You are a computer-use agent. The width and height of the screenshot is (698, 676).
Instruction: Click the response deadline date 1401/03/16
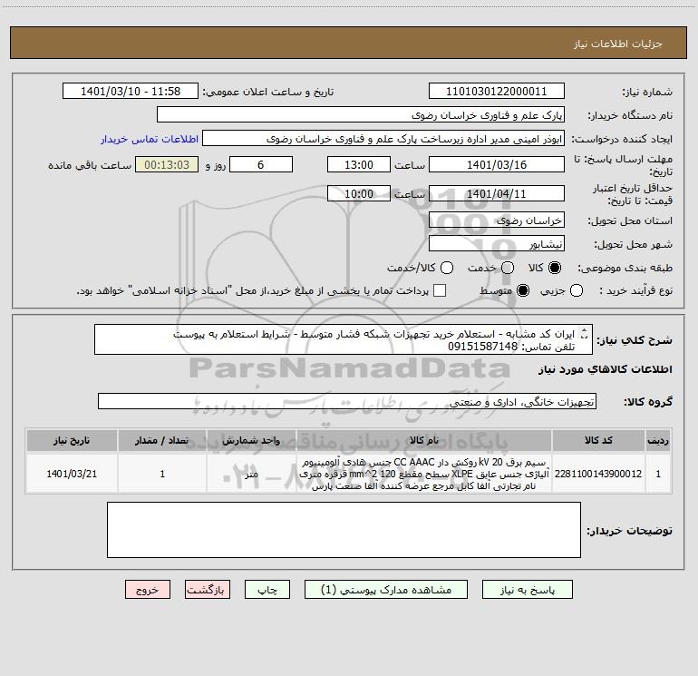click(497, 164)
